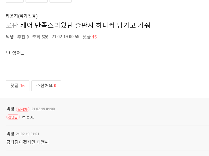The height and width of the screenshot is (156, 209).
Task: Click the comment timestamp 21.02.19 01:00
Action: (x=43, y=109)
